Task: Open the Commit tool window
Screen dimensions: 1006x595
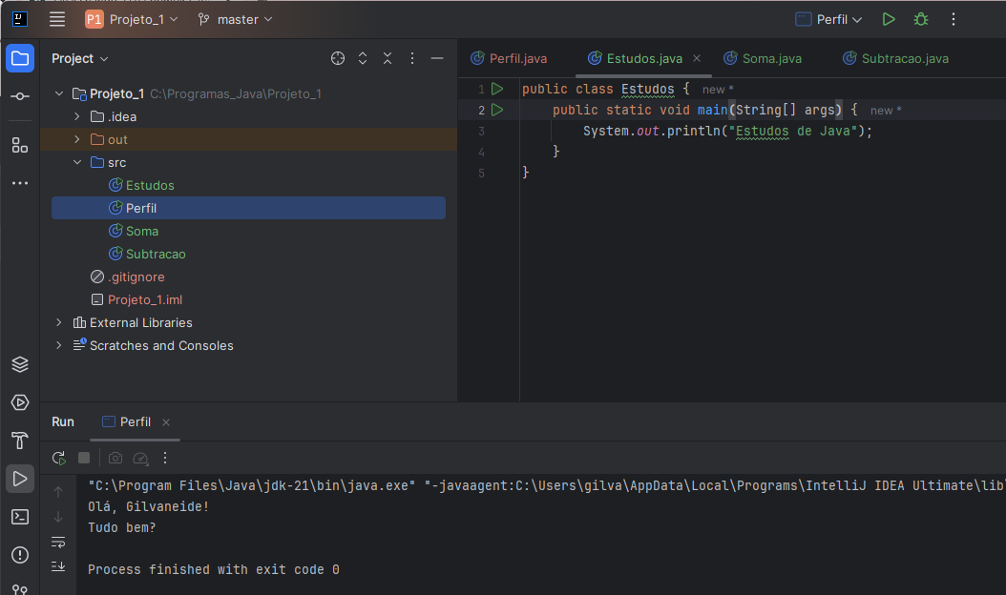Action: [20, 96]
